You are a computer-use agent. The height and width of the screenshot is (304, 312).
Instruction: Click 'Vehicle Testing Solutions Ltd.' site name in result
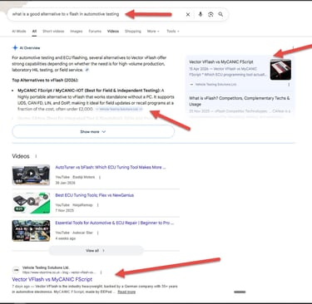(x=46, y=267)
